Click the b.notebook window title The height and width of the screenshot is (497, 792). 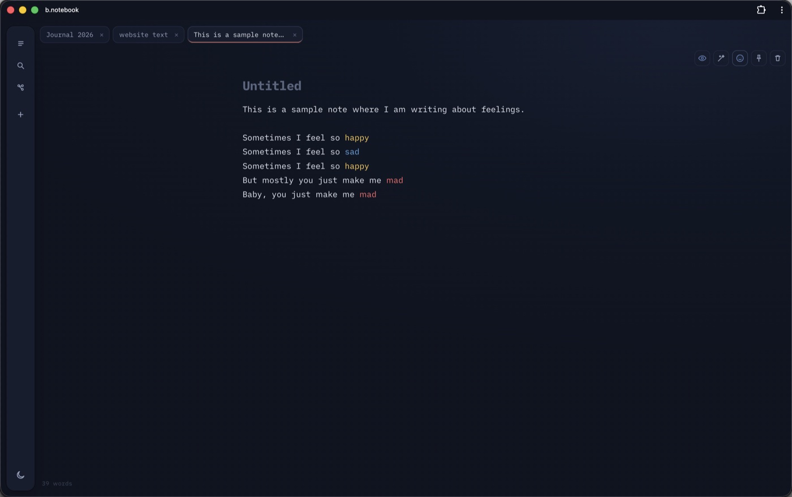(x=62, y=10)
